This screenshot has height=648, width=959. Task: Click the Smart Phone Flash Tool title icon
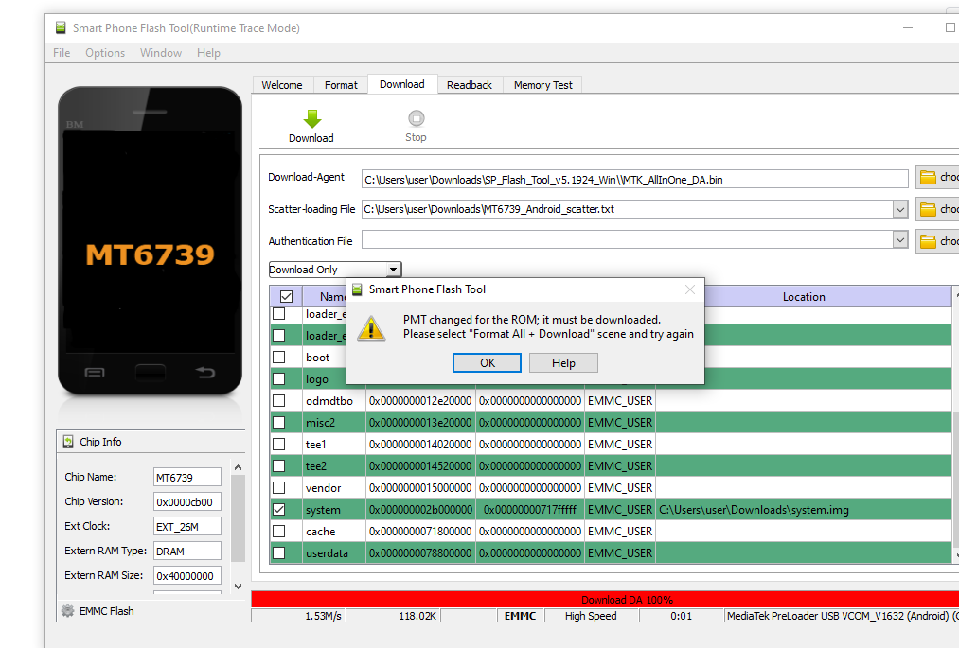[61, 27]
